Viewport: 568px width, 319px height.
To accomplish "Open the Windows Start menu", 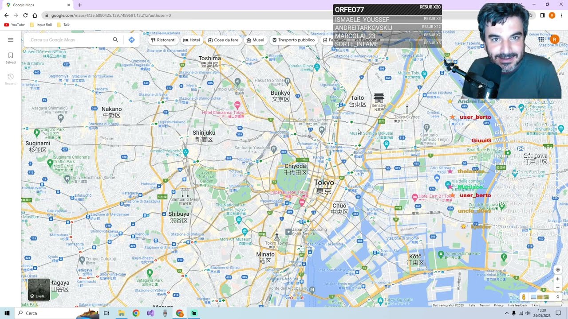I will point(7,313).
